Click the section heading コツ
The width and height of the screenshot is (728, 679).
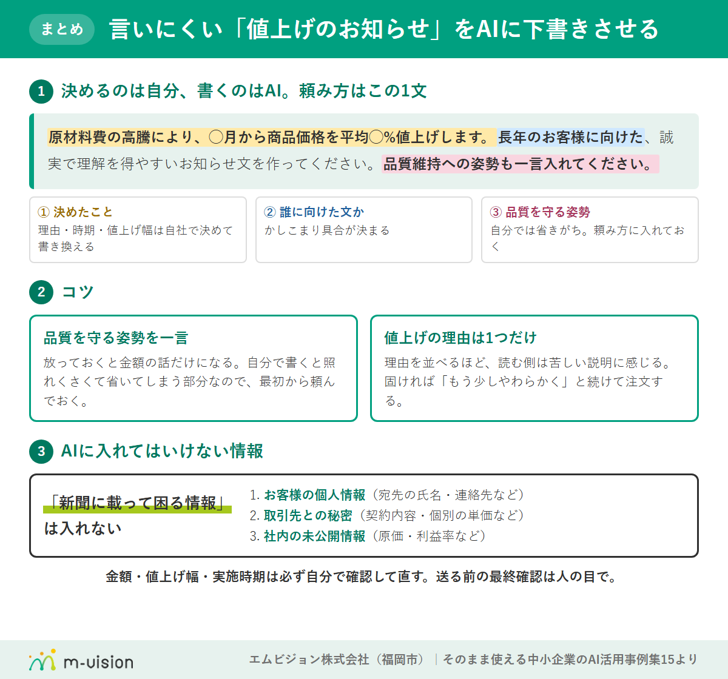pyautogui.click(x=78, y=292)
